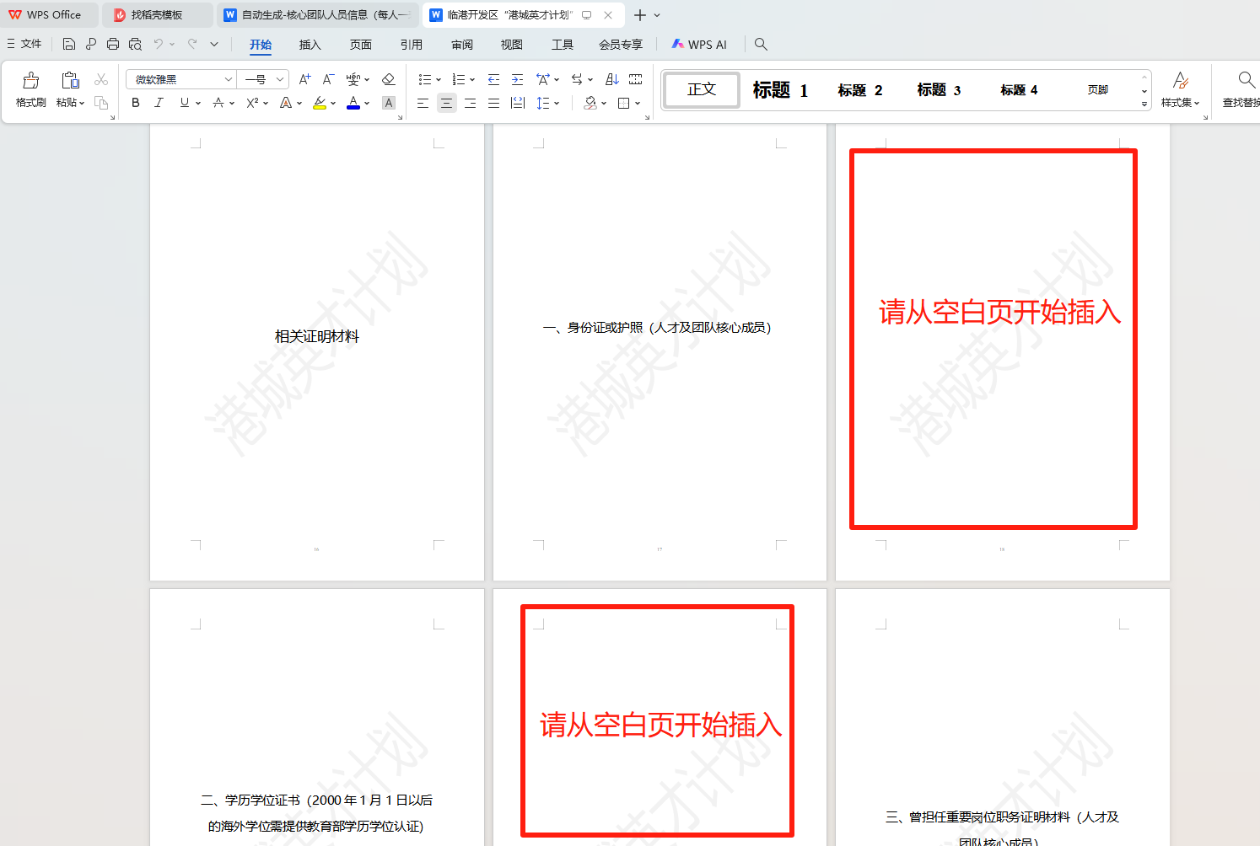Click the clear formatting eraser icon
This screenshot has height=846, width=1260.
[x=388, y=79]
